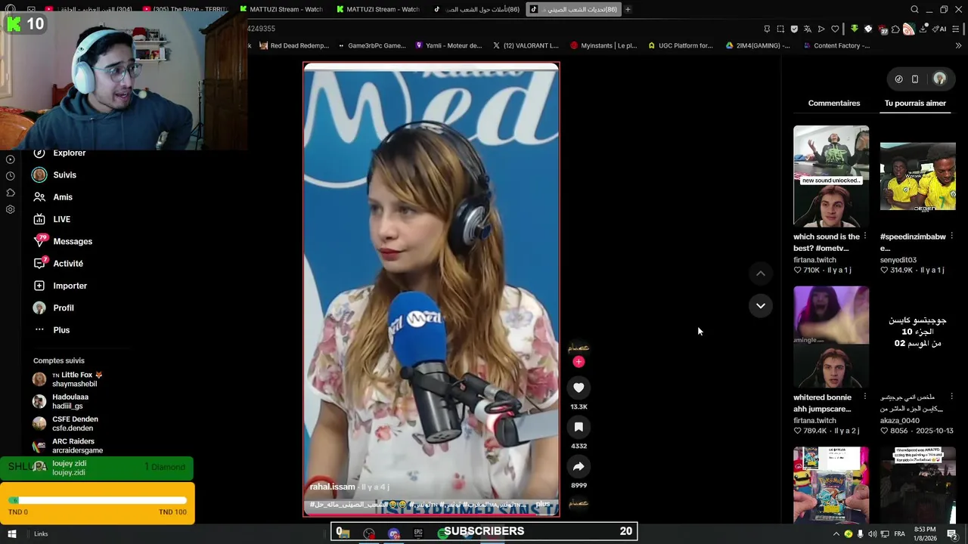The height and width of the screenshot is (544, 968).
Task: Open the Myinstants bookmark
Action: (x=603, y=45)
